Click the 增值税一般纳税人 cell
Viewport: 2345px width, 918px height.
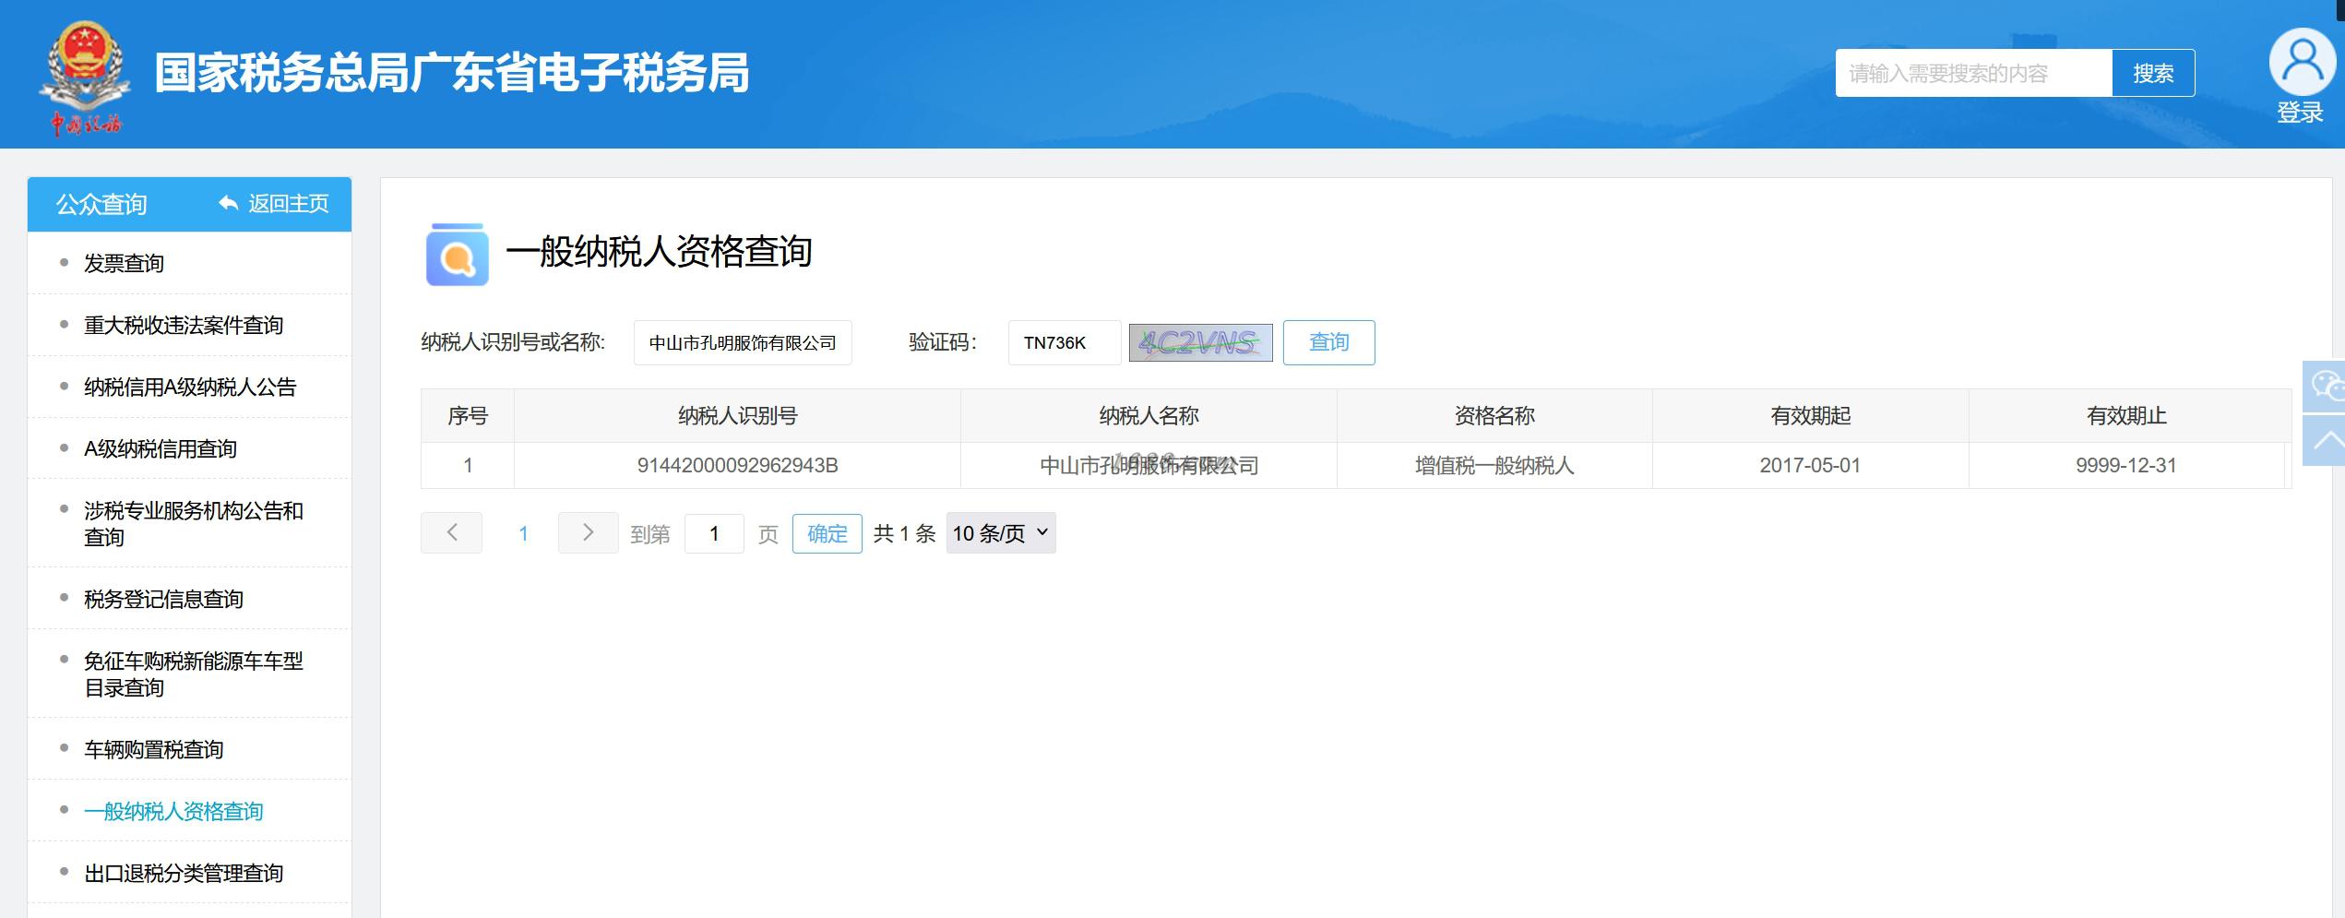1494,465
